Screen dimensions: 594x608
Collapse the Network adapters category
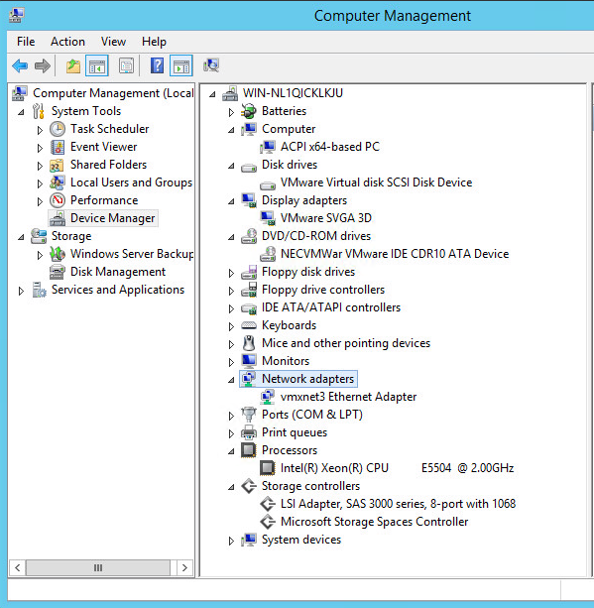231,380
